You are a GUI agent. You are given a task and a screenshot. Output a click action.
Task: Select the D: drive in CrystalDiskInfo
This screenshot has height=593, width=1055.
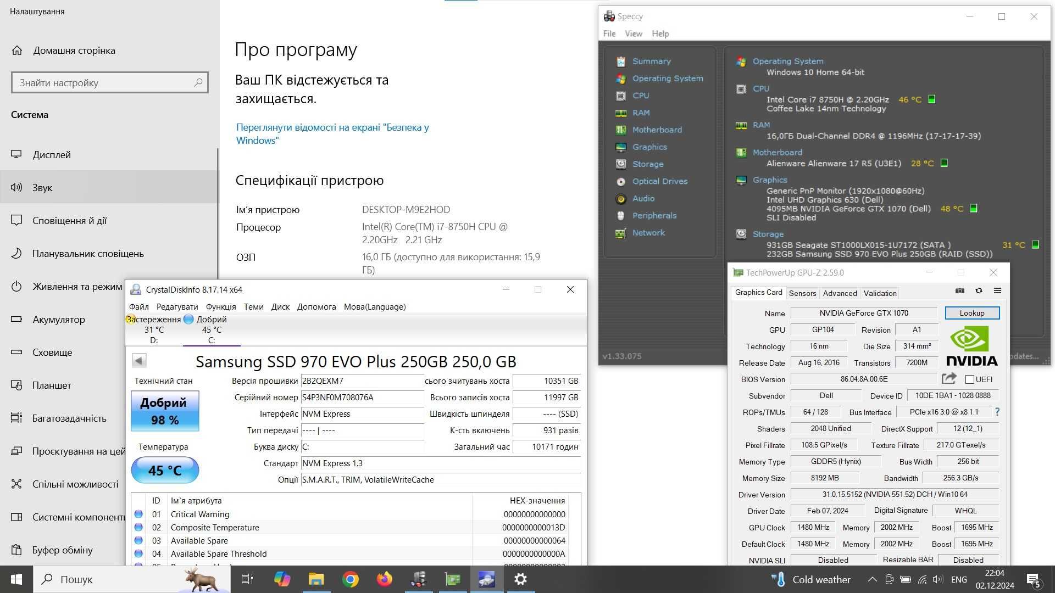pyautogui.click(x=154, y=329)
